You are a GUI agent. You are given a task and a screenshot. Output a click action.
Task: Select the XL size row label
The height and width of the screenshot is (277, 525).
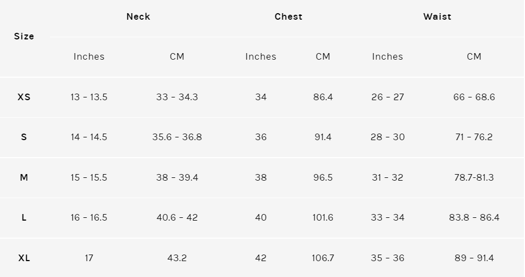(24, 258)
